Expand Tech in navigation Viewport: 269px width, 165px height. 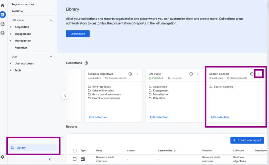(10, 70)
